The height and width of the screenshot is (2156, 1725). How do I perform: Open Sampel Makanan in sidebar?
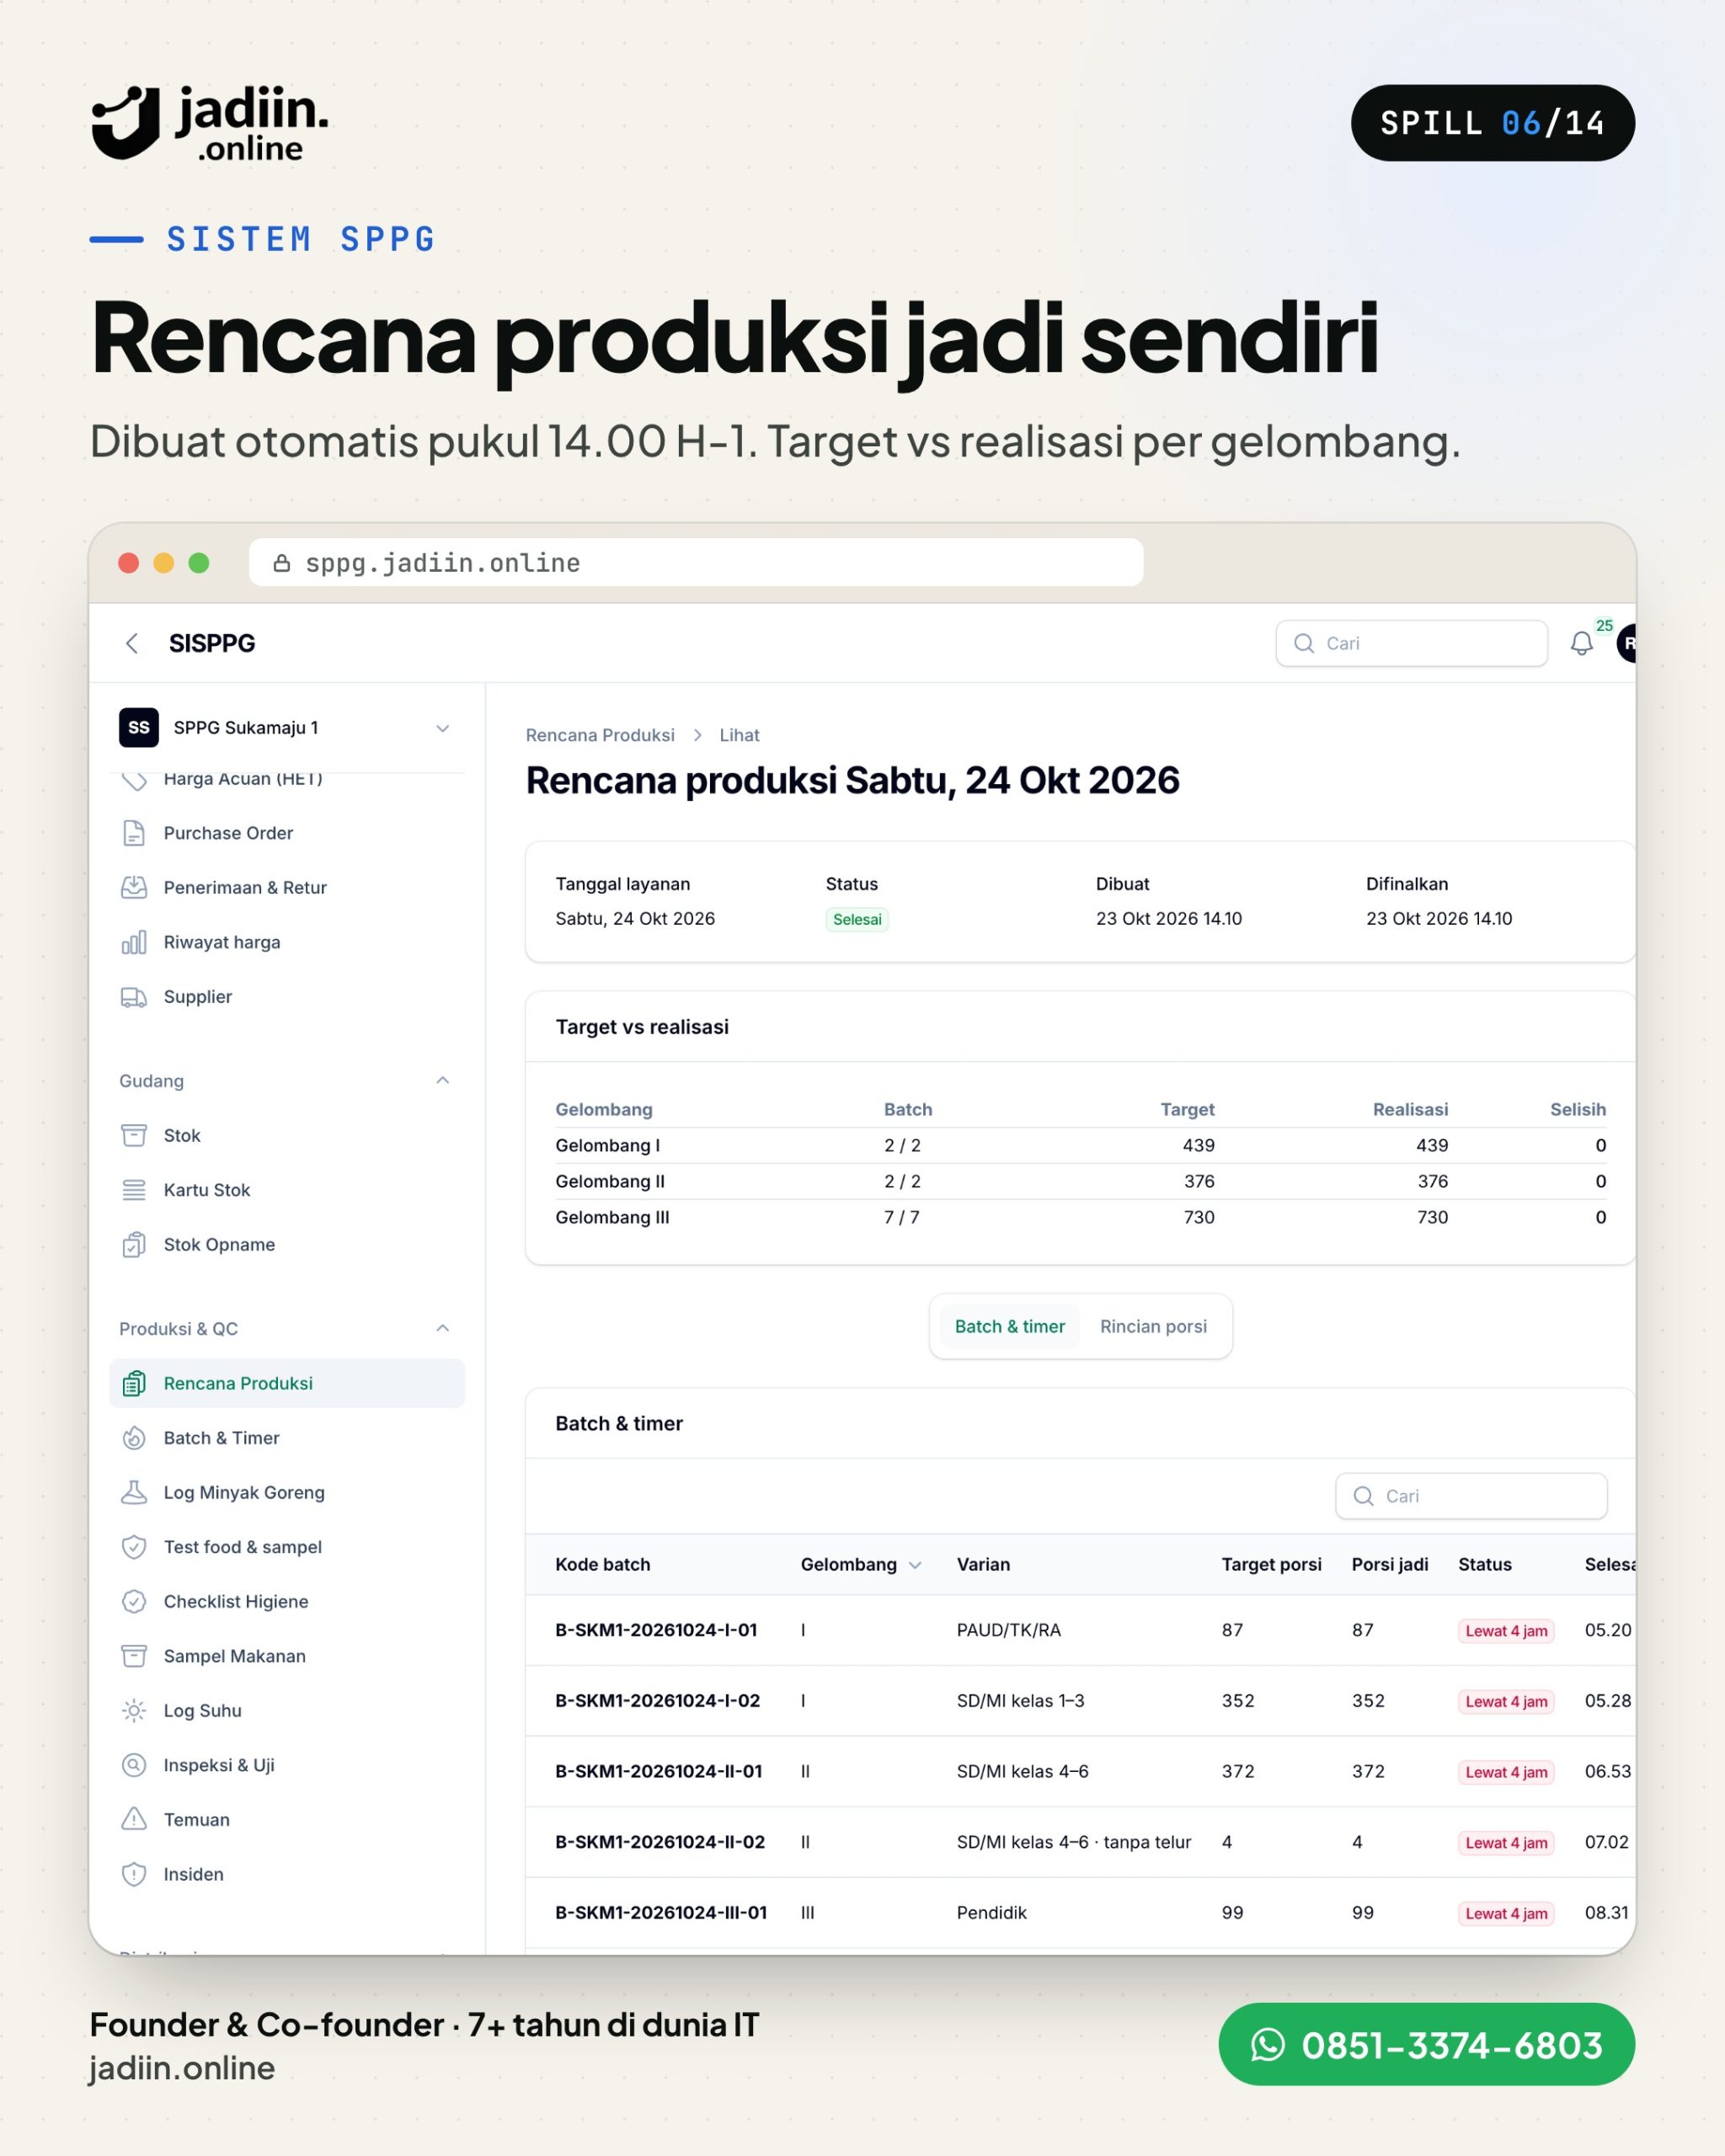click(x=287, y=1656)
